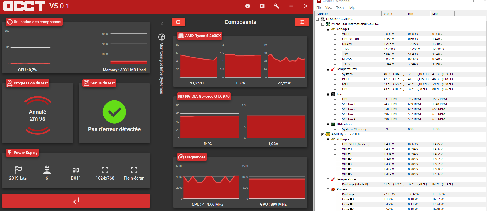
Task: Click the icon beside Utilisation des composants
Action: click(10, 22)
